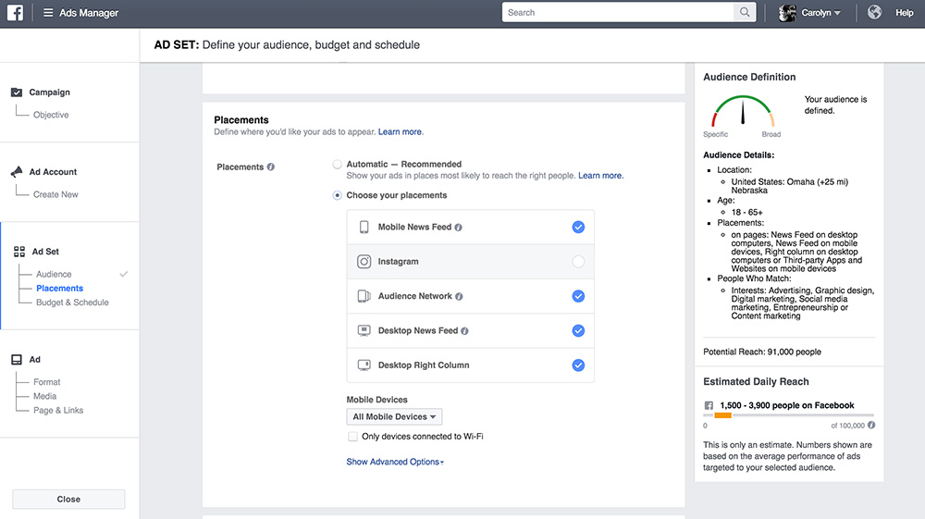
Task: Go to Objective under Campaign
Action: point(51,115)
